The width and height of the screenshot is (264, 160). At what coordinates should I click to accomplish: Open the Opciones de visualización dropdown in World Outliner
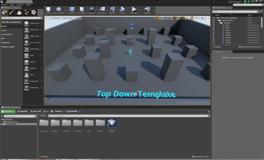click(x=250, y=47)
